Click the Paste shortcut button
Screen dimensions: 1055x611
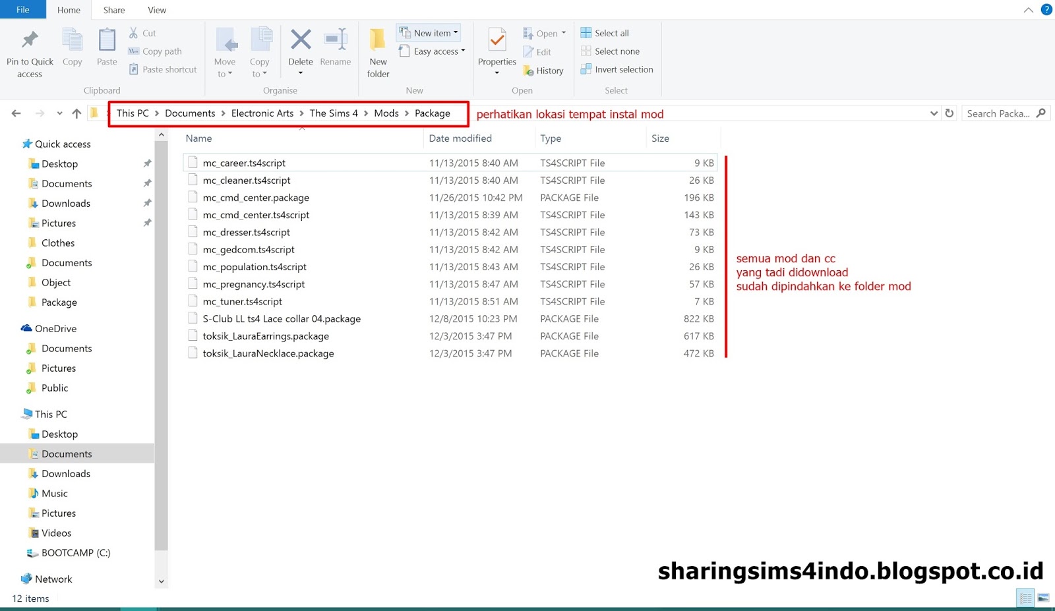(x=163, y=69)
